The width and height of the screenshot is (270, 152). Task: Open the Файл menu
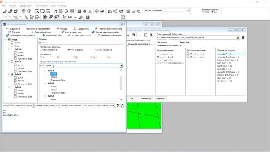(4, 5)
